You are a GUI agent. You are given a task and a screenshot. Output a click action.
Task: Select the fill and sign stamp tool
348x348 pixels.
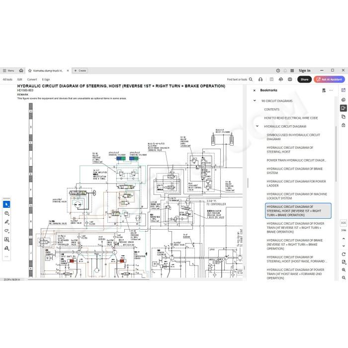coord(6,248)
